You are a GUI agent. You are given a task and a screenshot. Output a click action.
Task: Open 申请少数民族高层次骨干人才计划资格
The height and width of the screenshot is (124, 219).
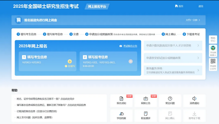pyautogui.click(x=173, y=45)
